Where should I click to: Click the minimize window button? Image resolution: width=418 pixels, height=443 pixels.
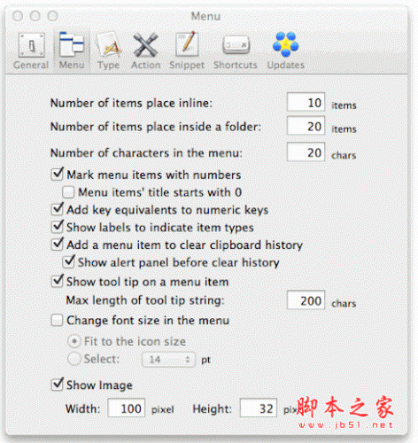[35, 16]
